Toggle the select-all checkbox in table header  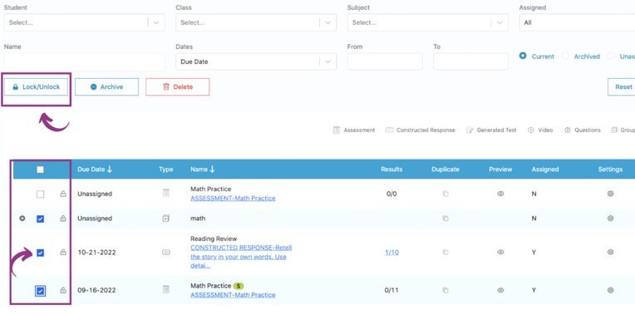(x=40, y=170)
